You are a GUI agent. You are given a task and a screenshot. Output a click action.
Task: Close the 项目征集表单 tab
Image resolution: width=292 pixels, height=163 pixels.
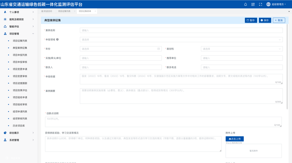point(95,11)
